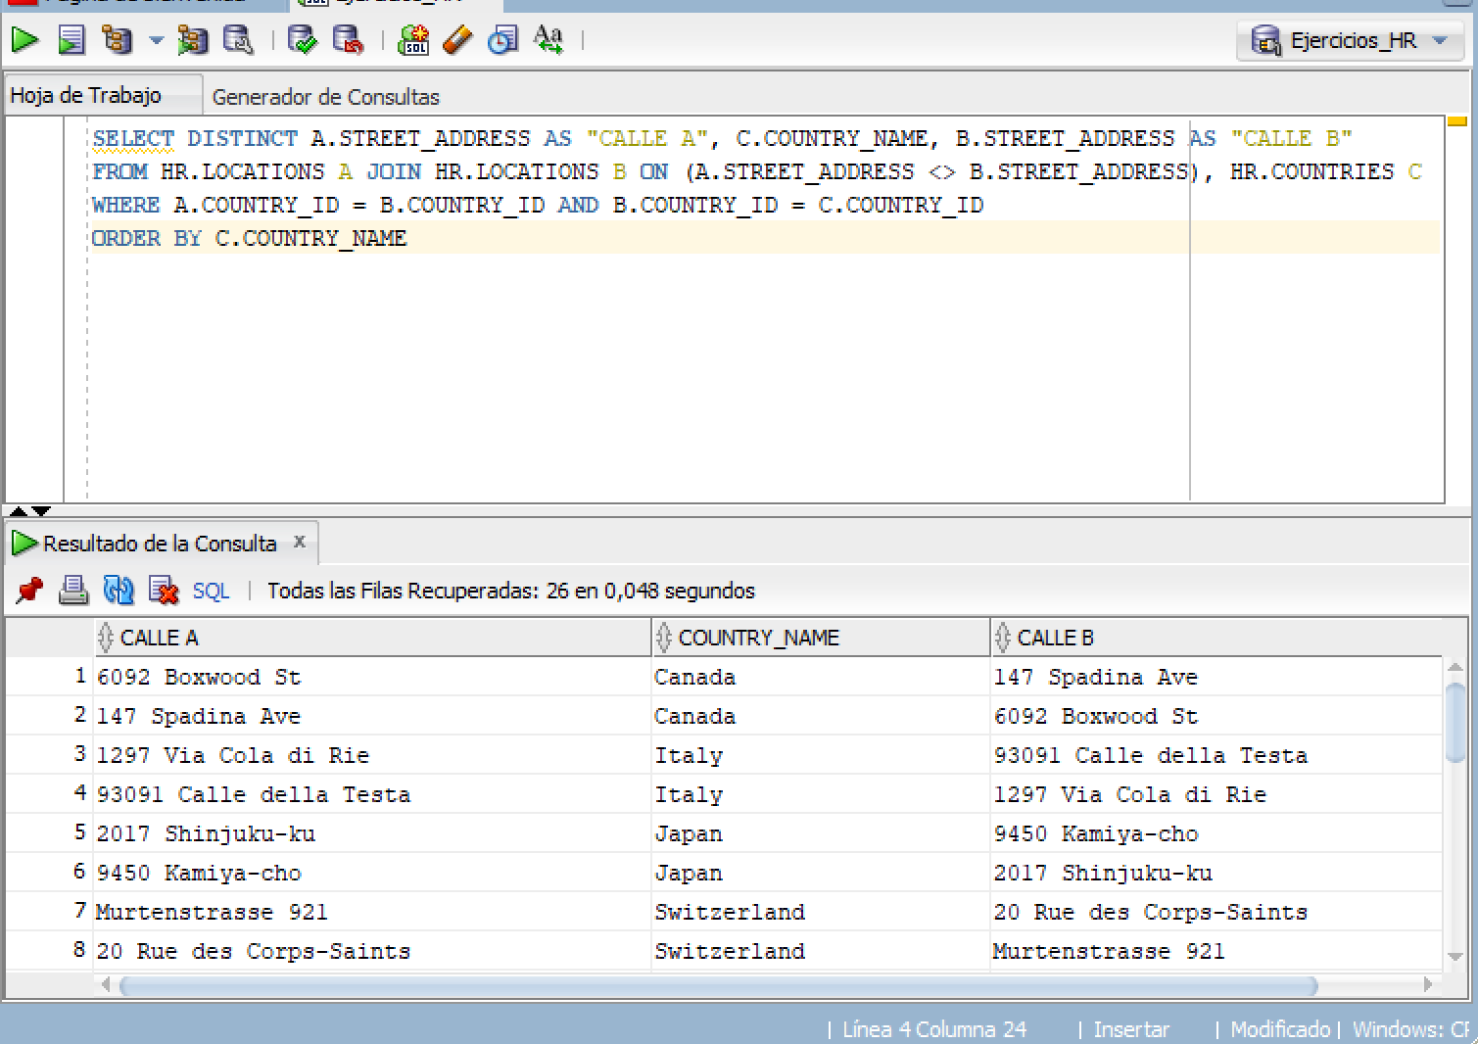Click the expand-down arrow on the splitter
The image size is (1478, 1044).
41,511
